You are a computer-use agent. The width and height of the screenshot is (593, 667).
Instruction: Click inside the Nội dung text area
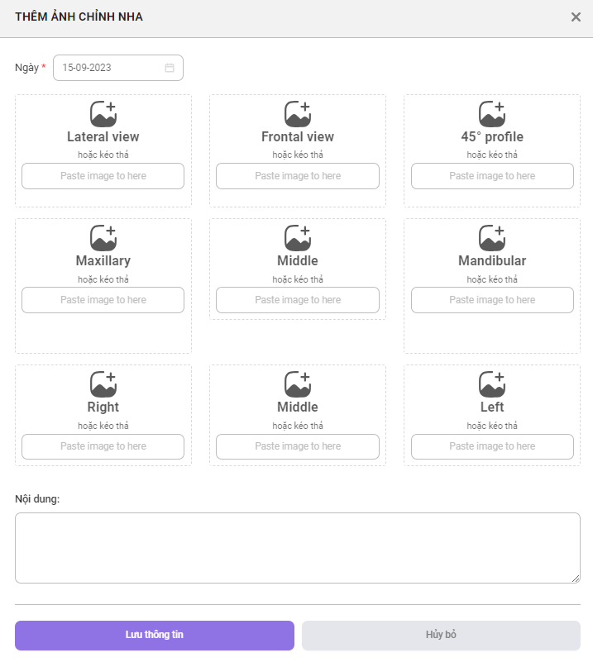coord(298,548)
